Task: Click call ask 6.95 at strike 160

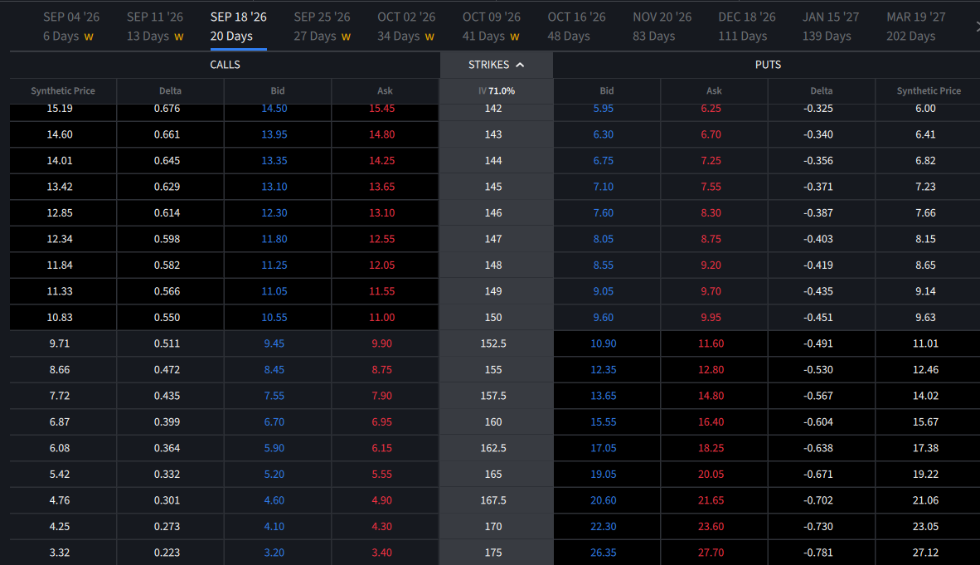Action: [x=382, y=422]
